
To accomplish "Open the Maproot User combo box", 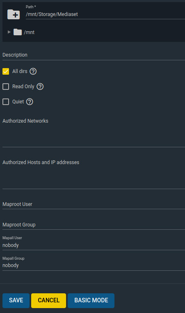I will tap(94, 204).
